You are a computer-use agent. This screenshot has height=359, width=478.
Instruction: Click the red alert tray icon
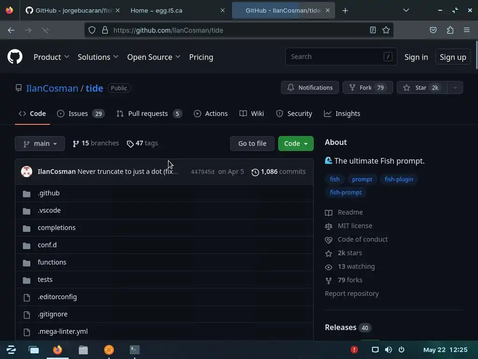354,350
